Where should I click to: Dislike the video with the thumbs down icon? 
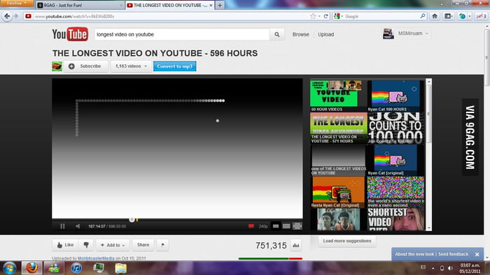point(86,245)
